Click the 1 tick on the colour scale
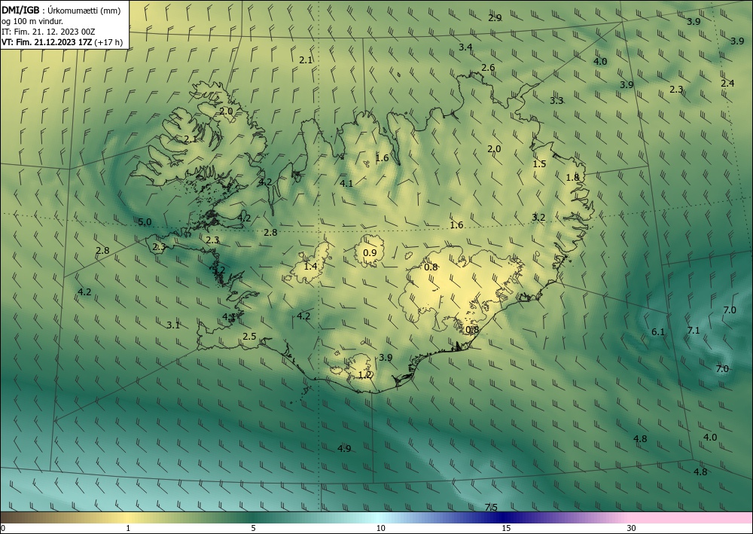Screen dimensions: 753x534 pos(128,528)
